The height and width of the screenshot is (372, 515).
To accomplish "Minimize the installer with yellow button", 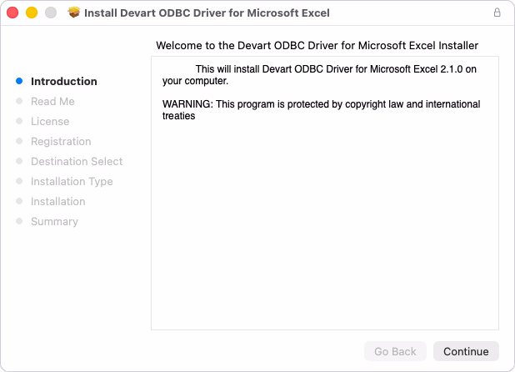I will 32,13.
